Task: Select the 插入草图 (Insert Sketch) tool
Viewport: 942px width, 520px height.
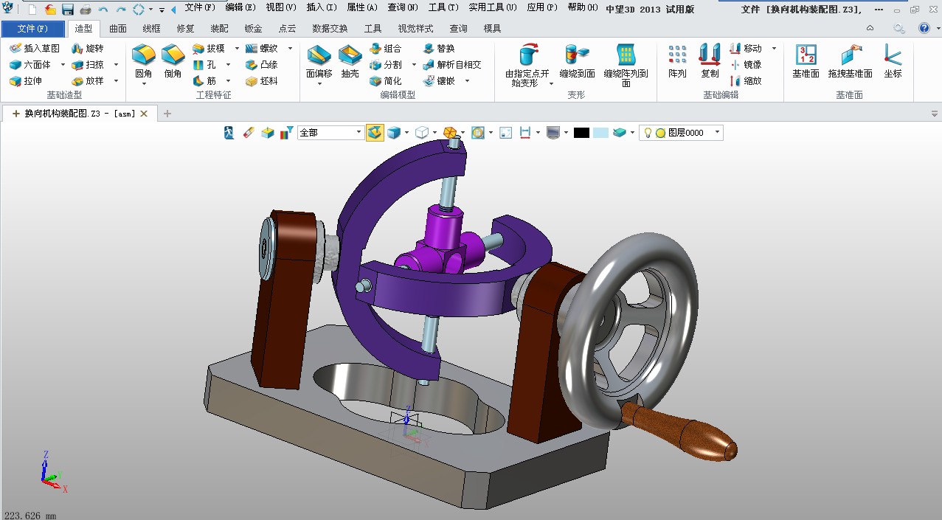Action: pyautogui.click(x=35, y=48)
